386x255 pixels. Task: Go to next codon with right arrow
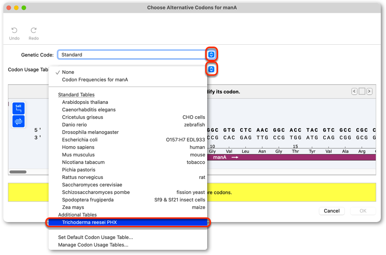(x=369, y=92)
